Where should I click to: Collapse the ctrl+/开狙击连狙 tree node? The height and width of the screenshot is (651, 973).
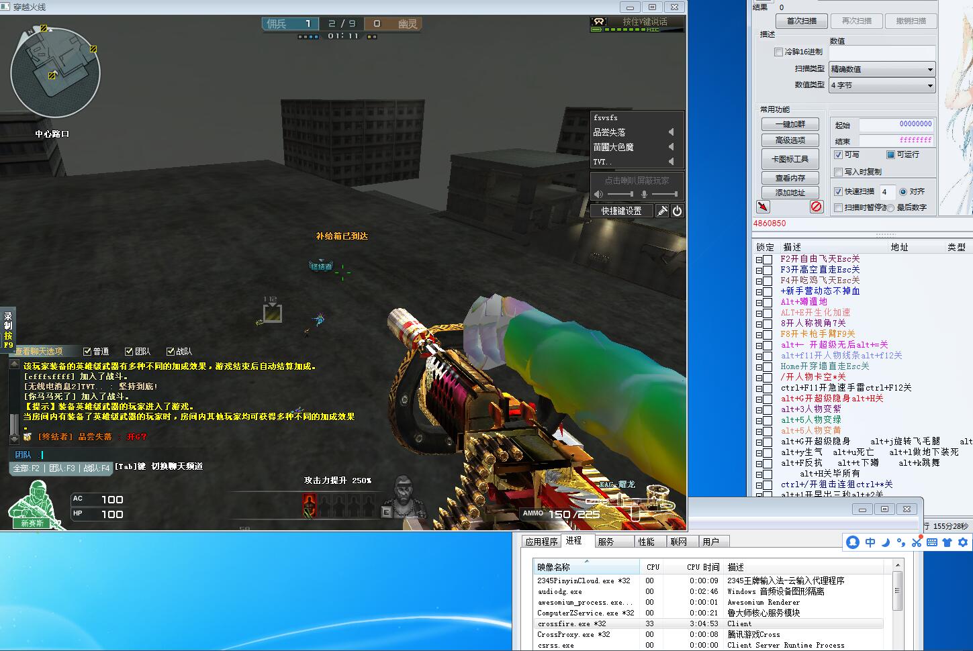pyautogui.click(x=759, y=485)
